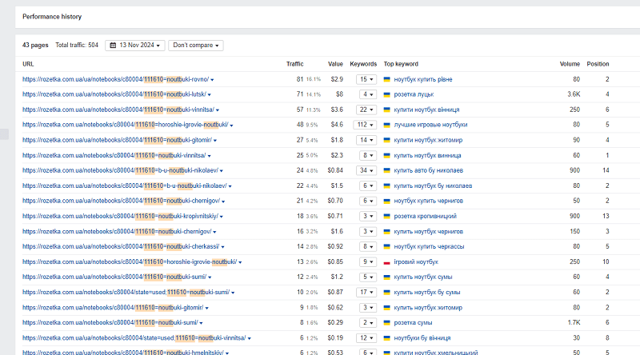Click volume value 3.6K
Screen dimensions: 640x355
pos(574,94)
